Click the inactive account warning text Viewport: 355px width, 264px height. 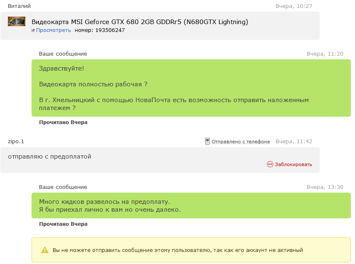(178, 250)
